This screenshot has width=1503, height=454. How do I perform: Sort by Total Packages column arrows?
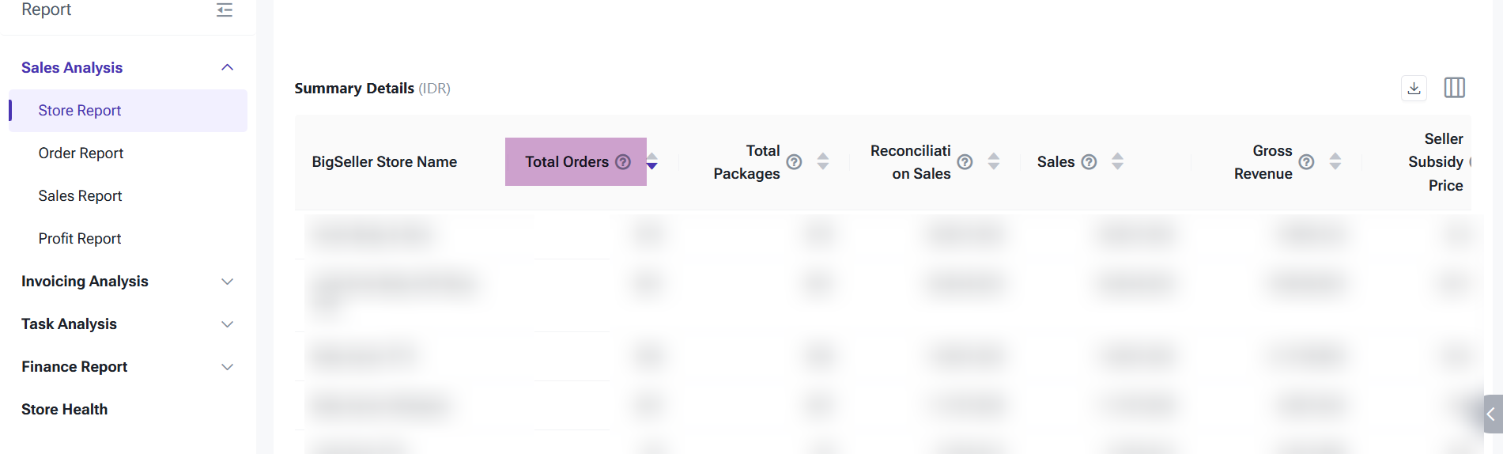[823, 161]
